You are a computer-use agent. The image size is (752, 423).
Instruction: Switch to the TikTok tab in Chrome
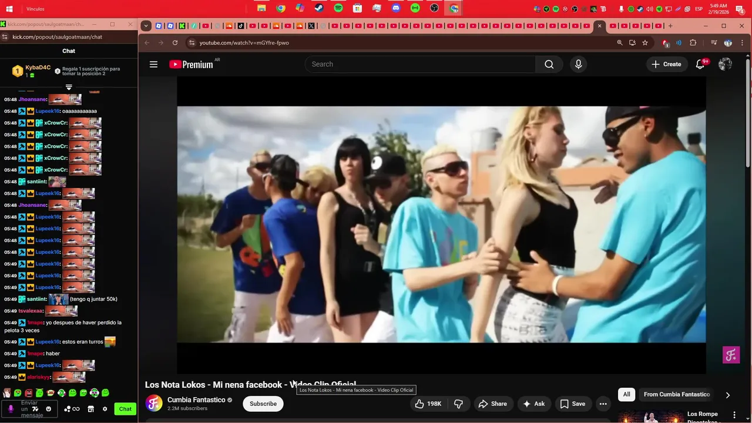point(241,26)
